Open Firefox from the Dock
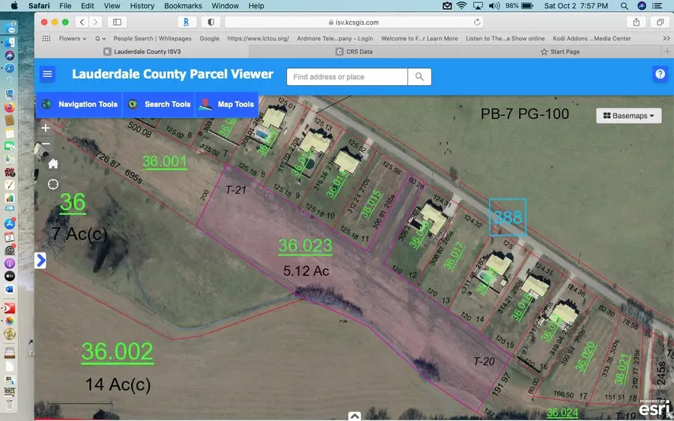Viewport: 674px width, 421px height. coord(10,107)
